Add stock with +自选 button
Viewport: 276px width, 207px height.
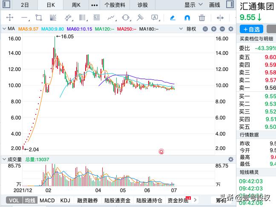[x=252, y=29]
